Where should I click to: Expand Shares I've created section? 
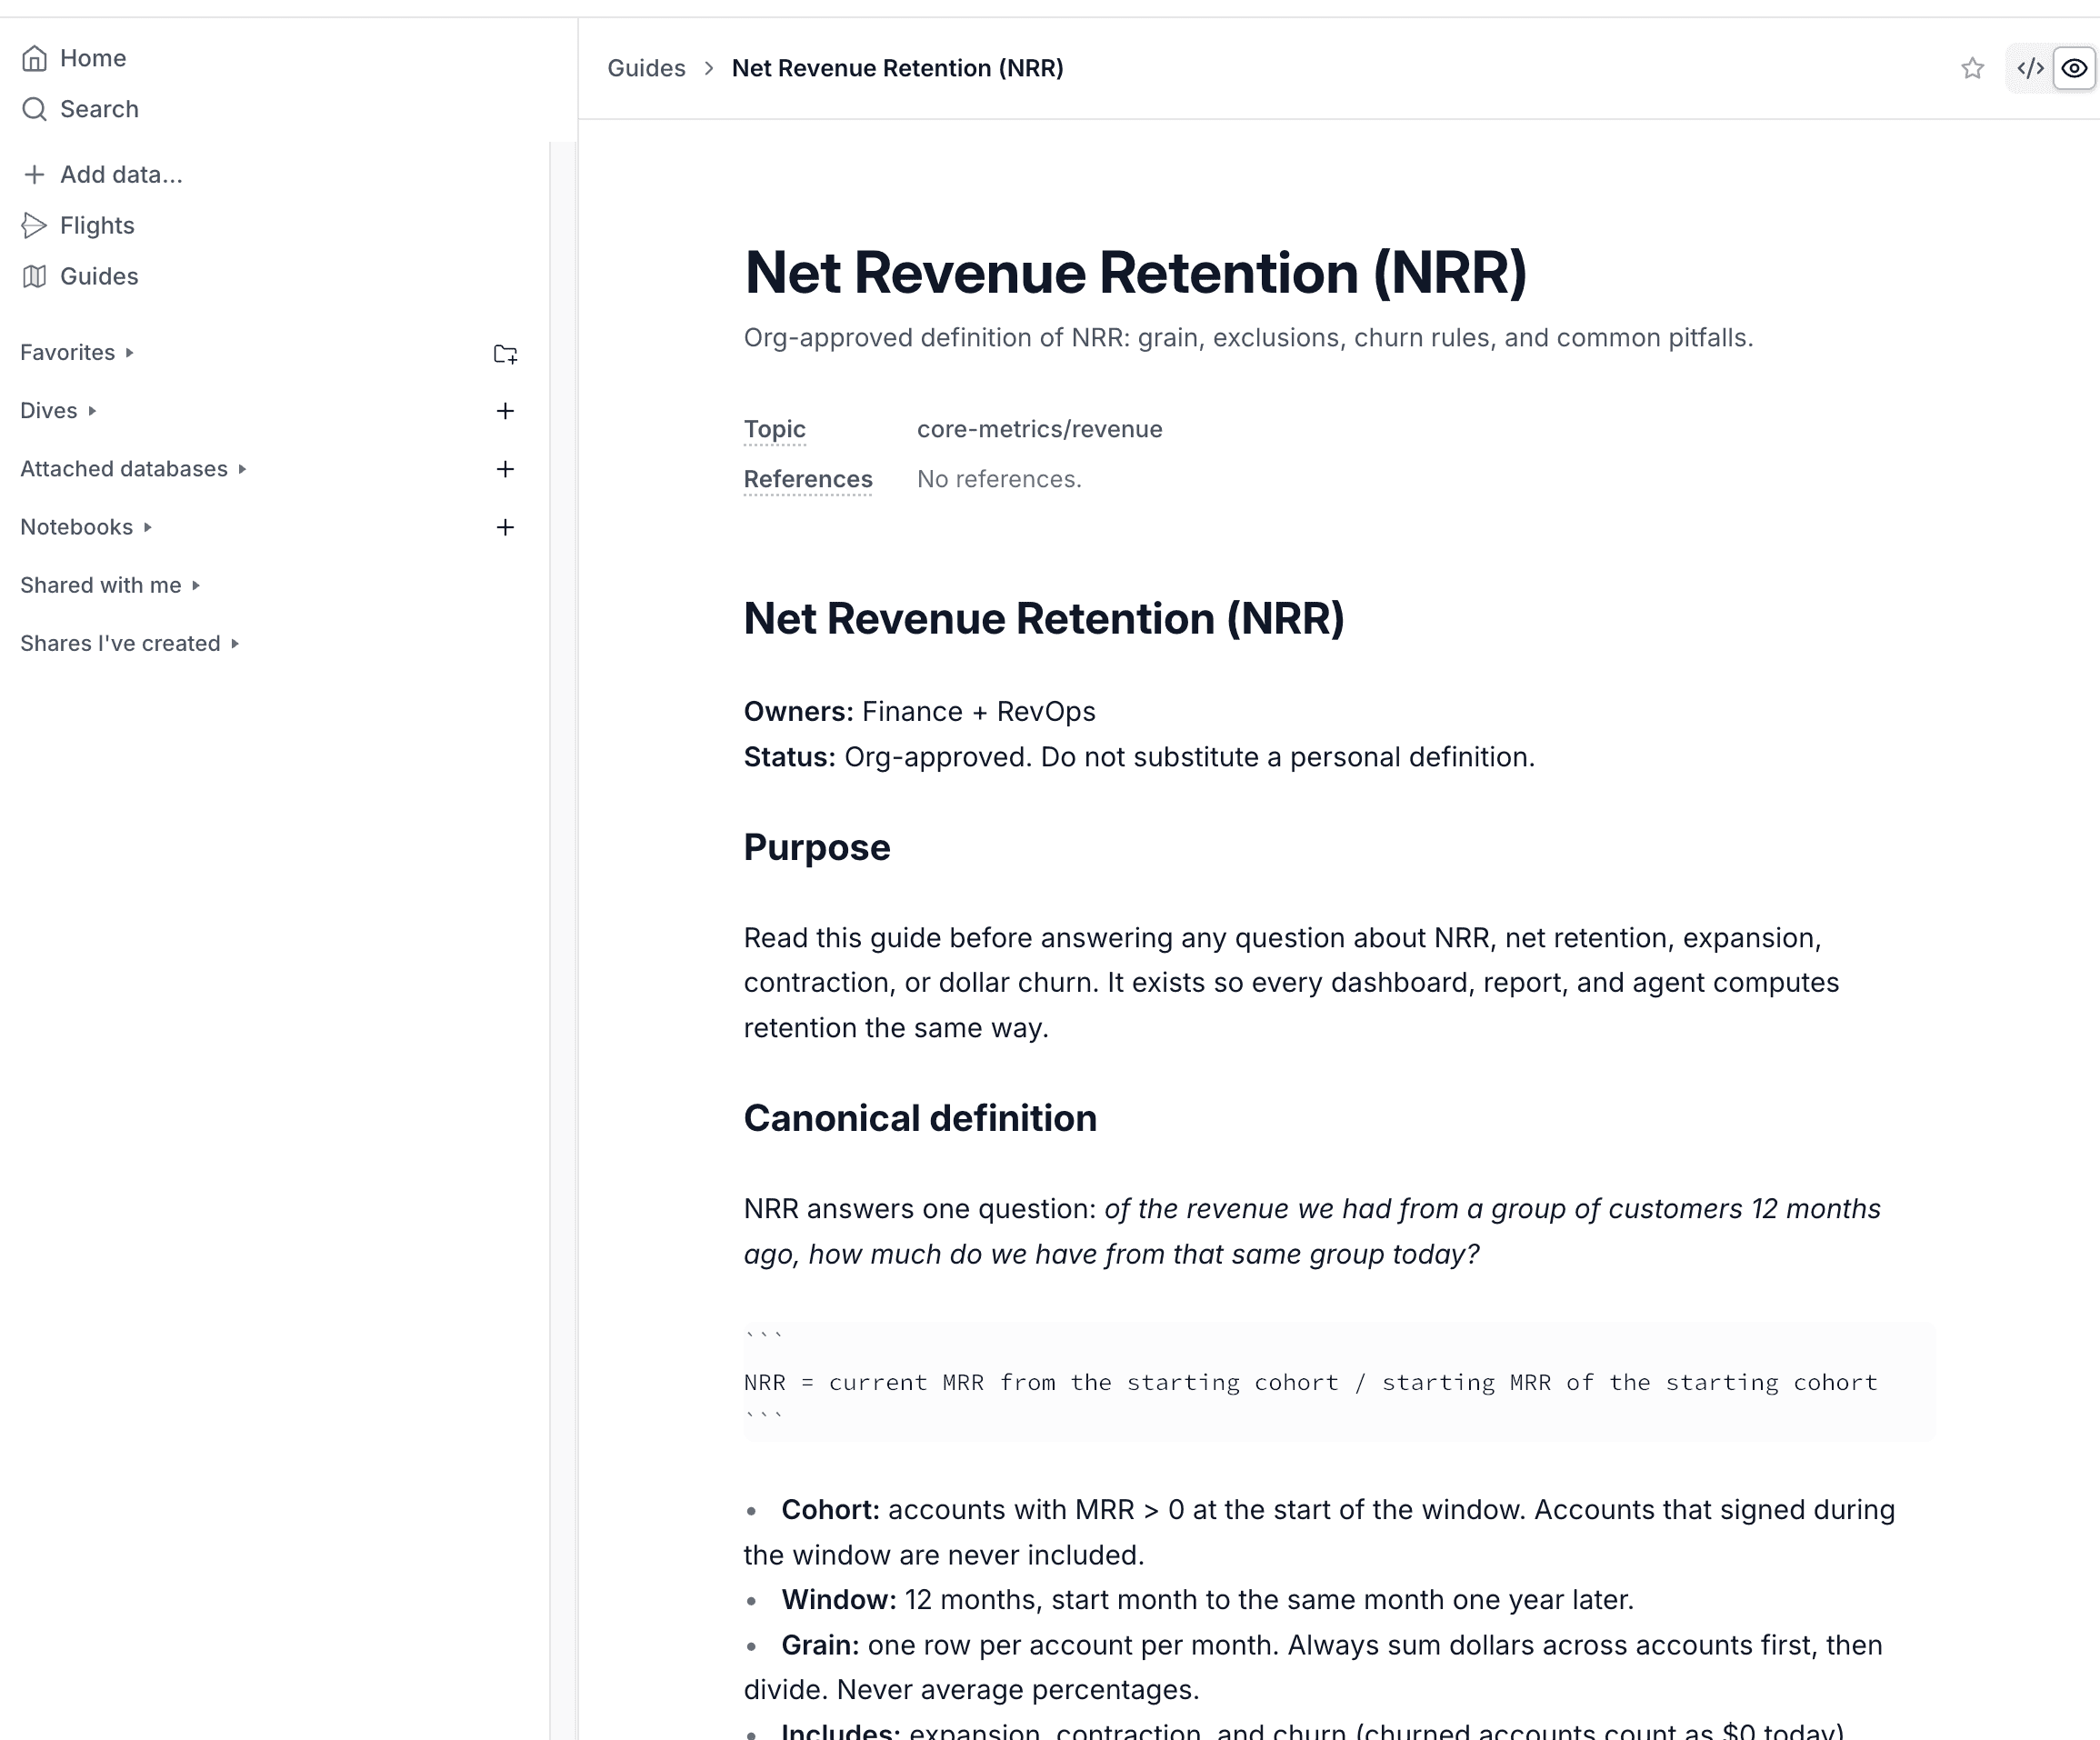[130, 643]
